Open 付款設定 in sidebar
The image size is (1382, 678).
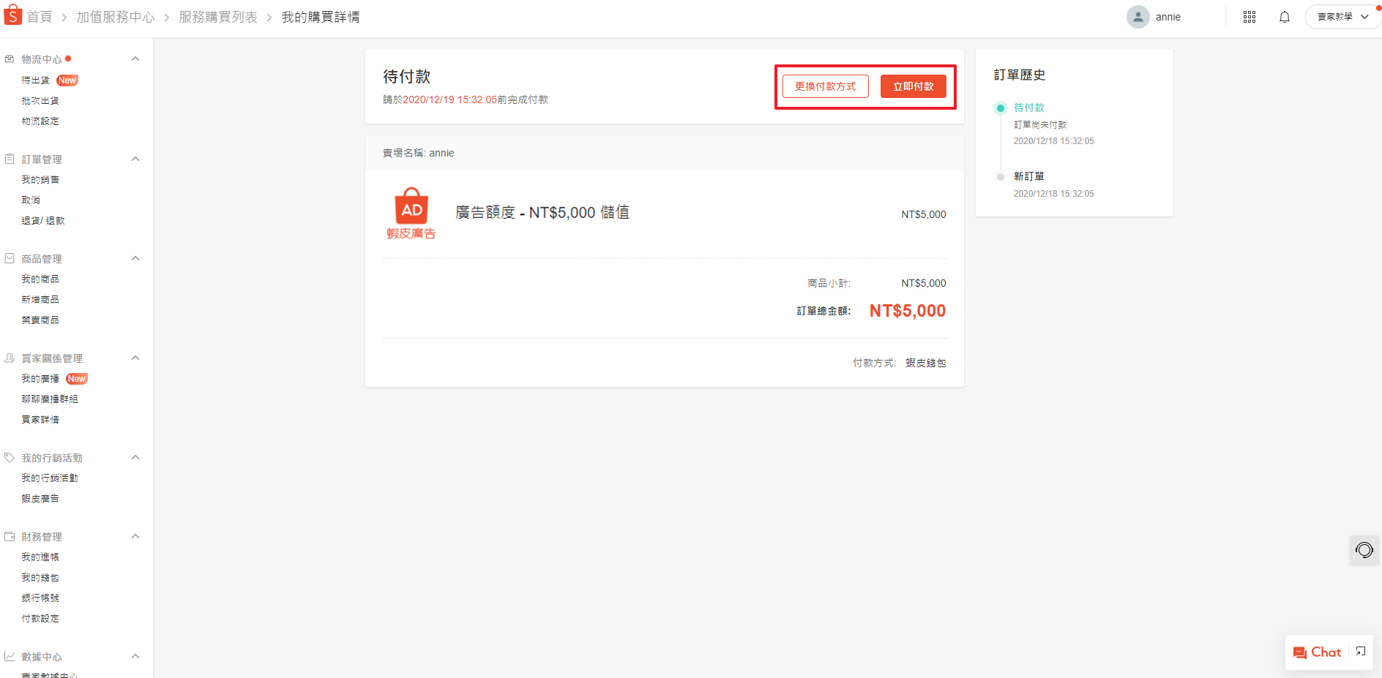[x=40, y=619]
